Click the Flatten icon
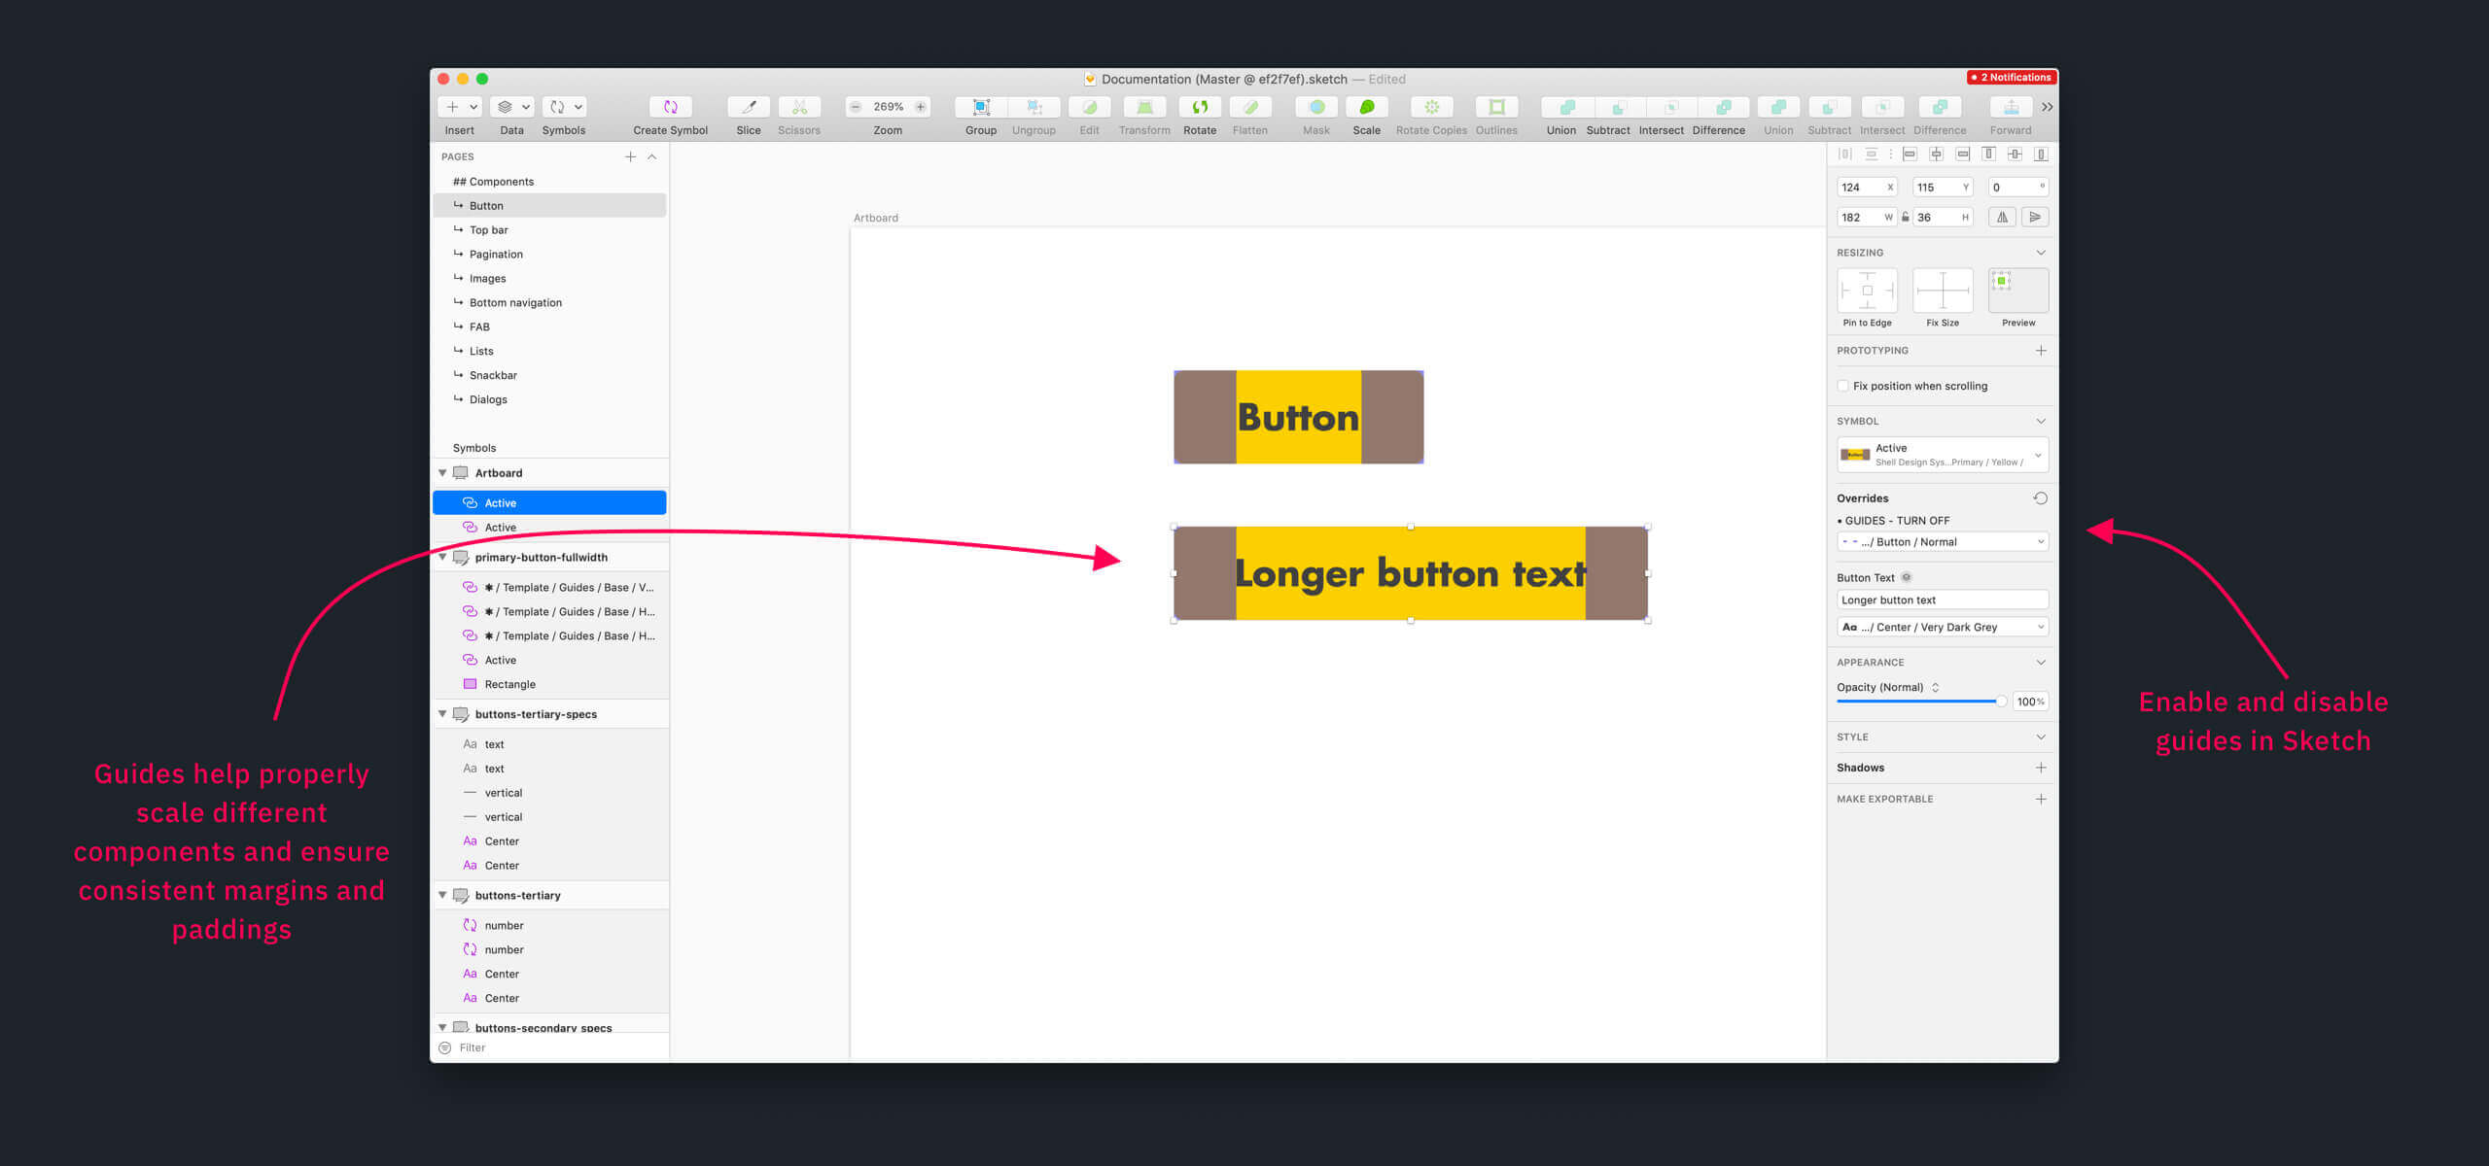The height and width of the screenshot is (1166, 2489). click(x=1250, y=107)
